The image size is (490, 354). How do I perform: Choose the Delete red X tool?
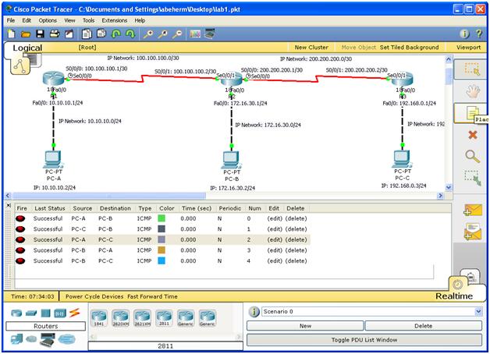coord(473,135)
